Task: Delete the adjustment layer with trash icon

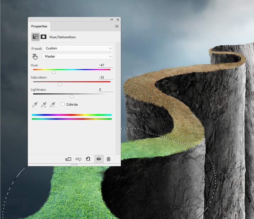Action: coord(108,159)
